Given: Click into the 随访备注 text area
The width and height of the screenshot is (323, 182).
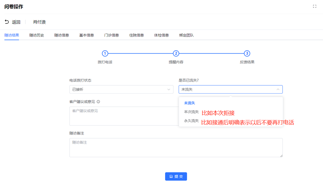Looking at the screenshot, I should click(176, 148).
